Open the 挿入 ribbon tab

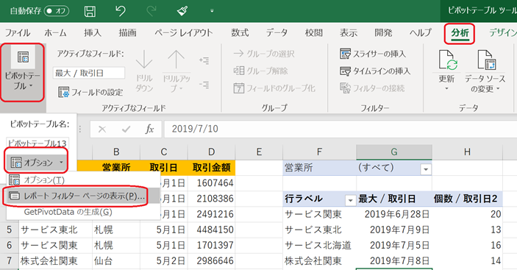tap(93, 32)
